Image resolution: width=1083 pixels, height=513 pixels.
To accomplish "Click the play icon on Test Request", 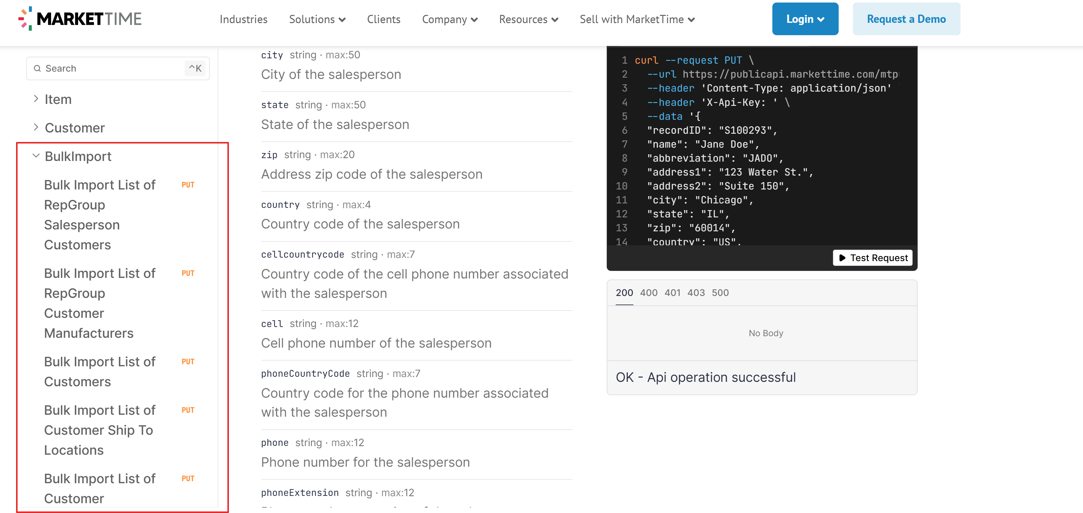I will tap(842, 258).
